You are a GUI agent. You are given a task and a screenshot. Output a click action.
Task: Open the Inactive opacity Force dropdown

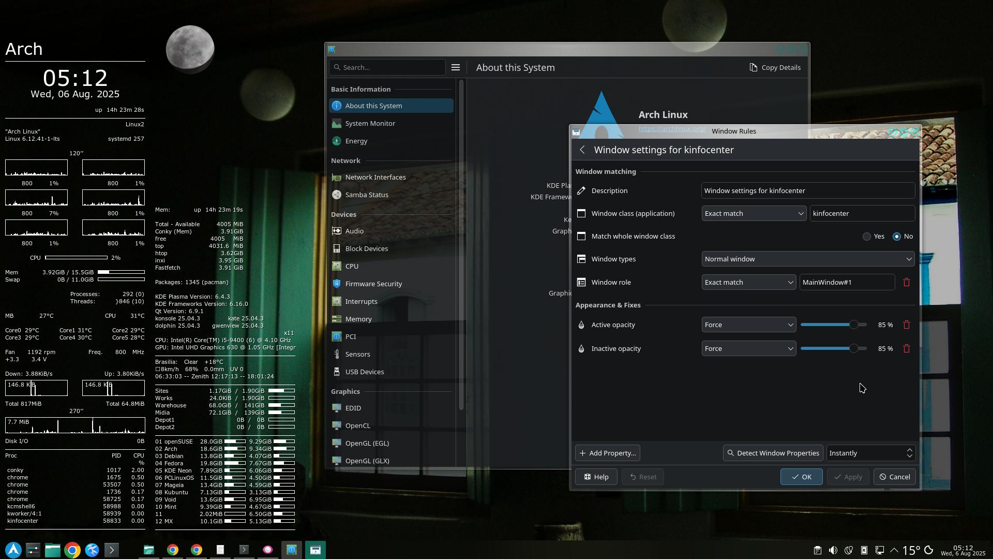(748, 349)
